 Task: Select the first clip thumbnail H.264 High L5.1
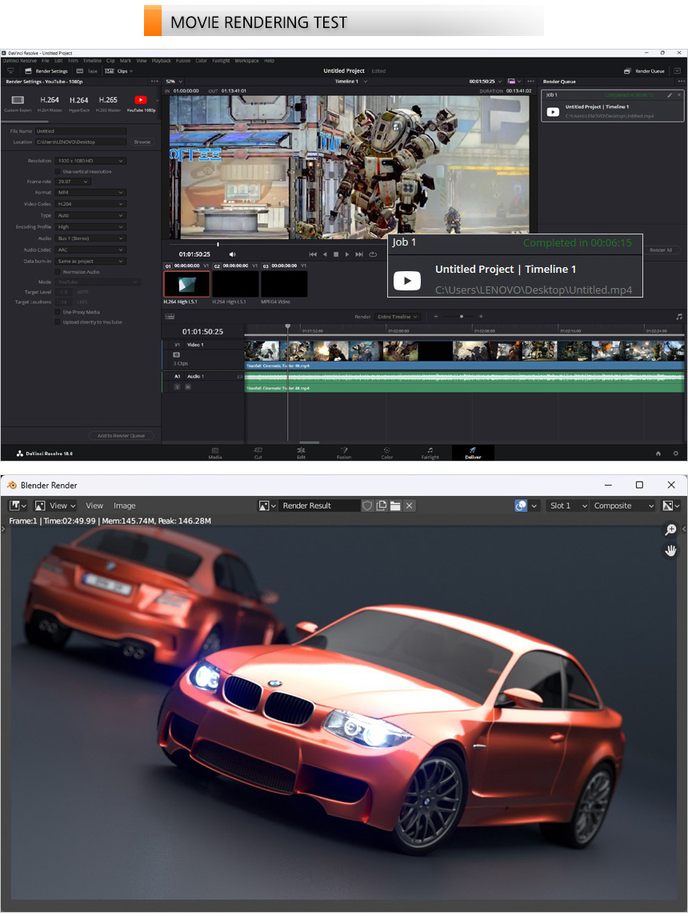click(x=187, y=284)
